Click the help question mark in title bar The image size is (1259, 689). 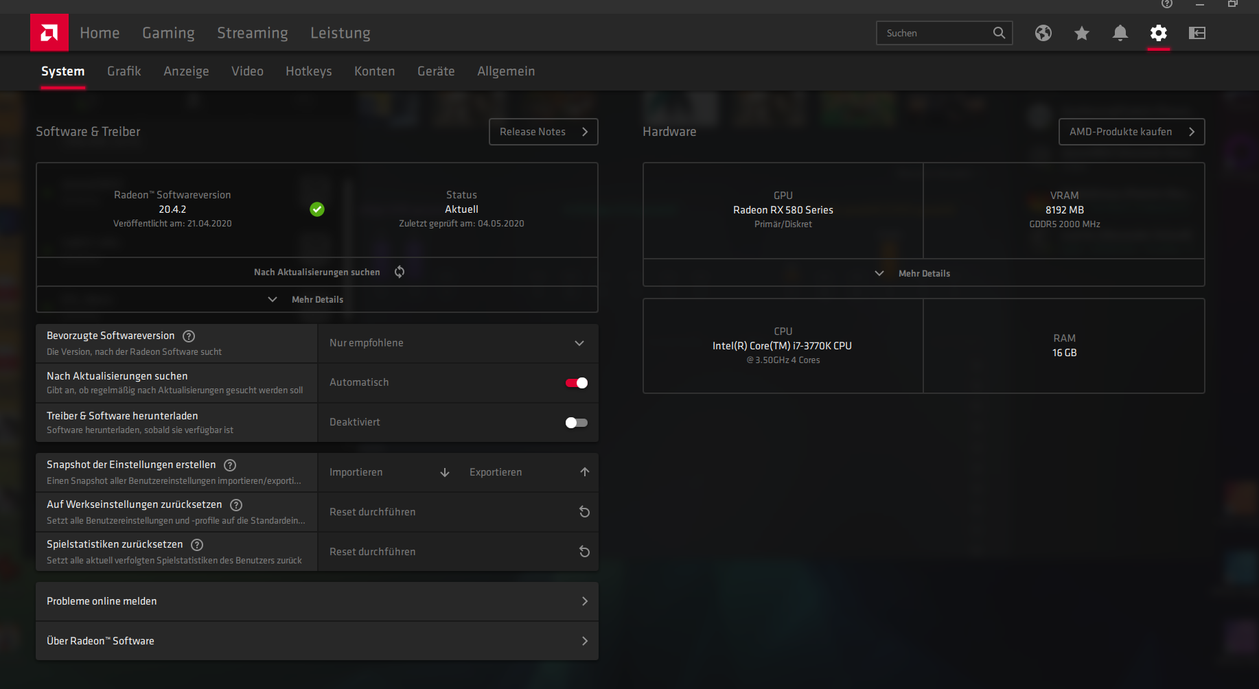[x=1166, y=4]
